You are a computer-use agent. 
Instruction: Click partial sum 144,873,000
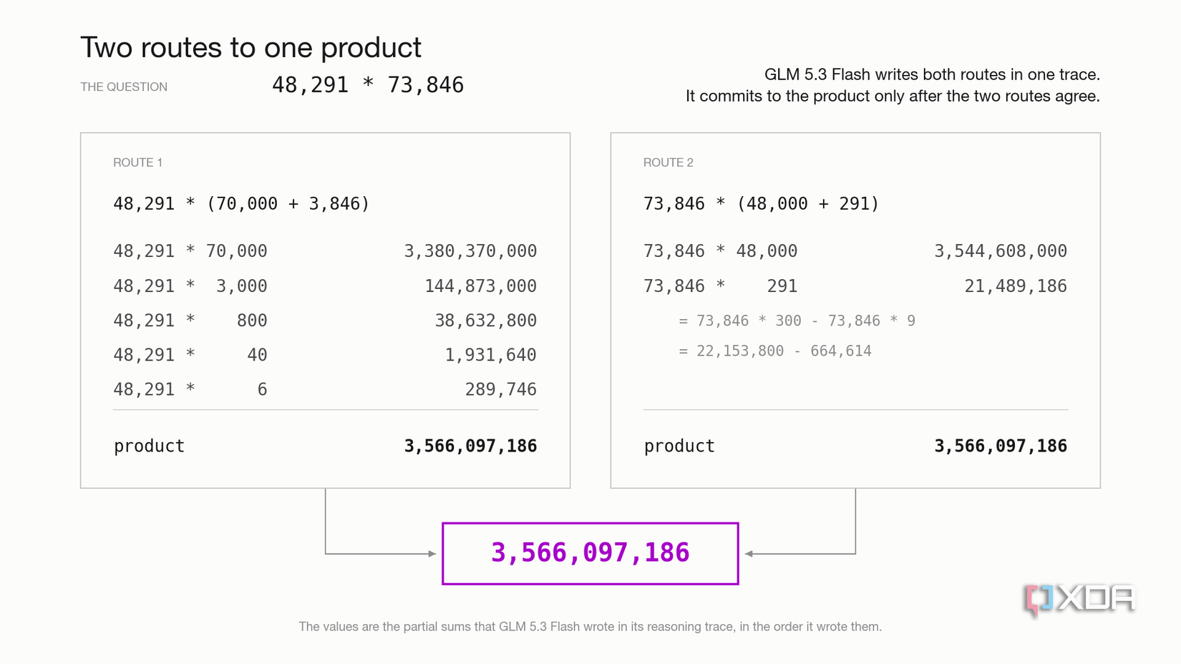(480, 286)
